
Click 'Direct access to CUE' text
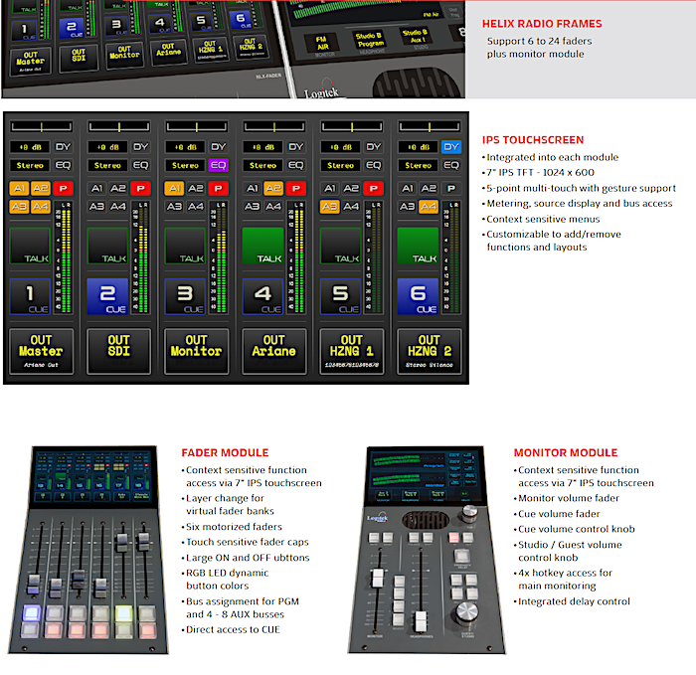pyautogui.click(x=233, y=629)
